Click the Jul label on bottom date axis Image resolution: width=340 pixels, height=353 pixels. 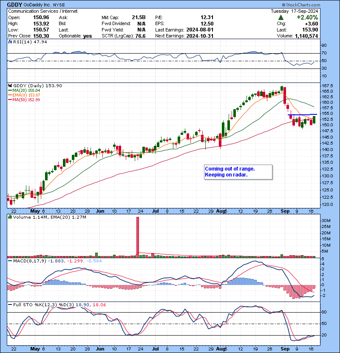pyautogui.click(x=156, y=349)
